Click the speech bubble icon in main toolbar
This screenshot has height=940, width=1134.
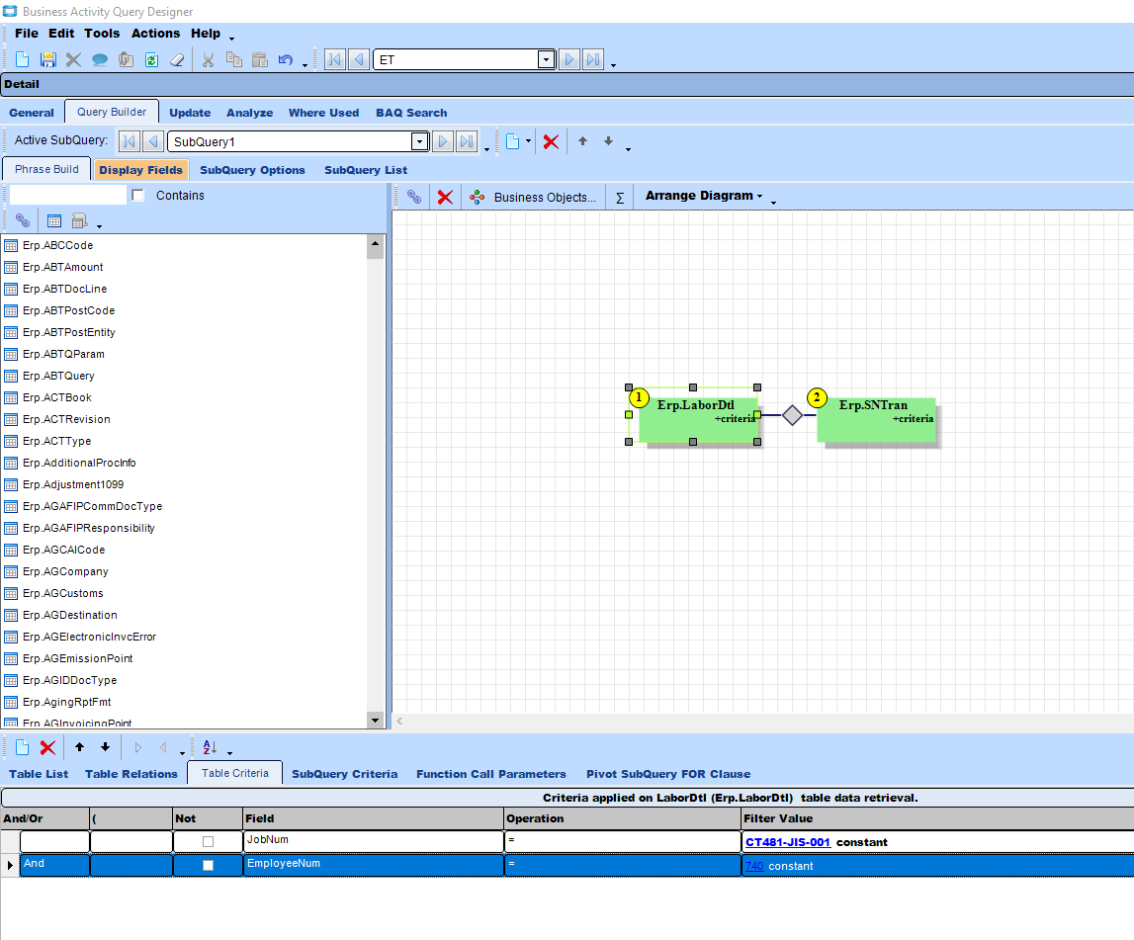click(x=100, y=59)
